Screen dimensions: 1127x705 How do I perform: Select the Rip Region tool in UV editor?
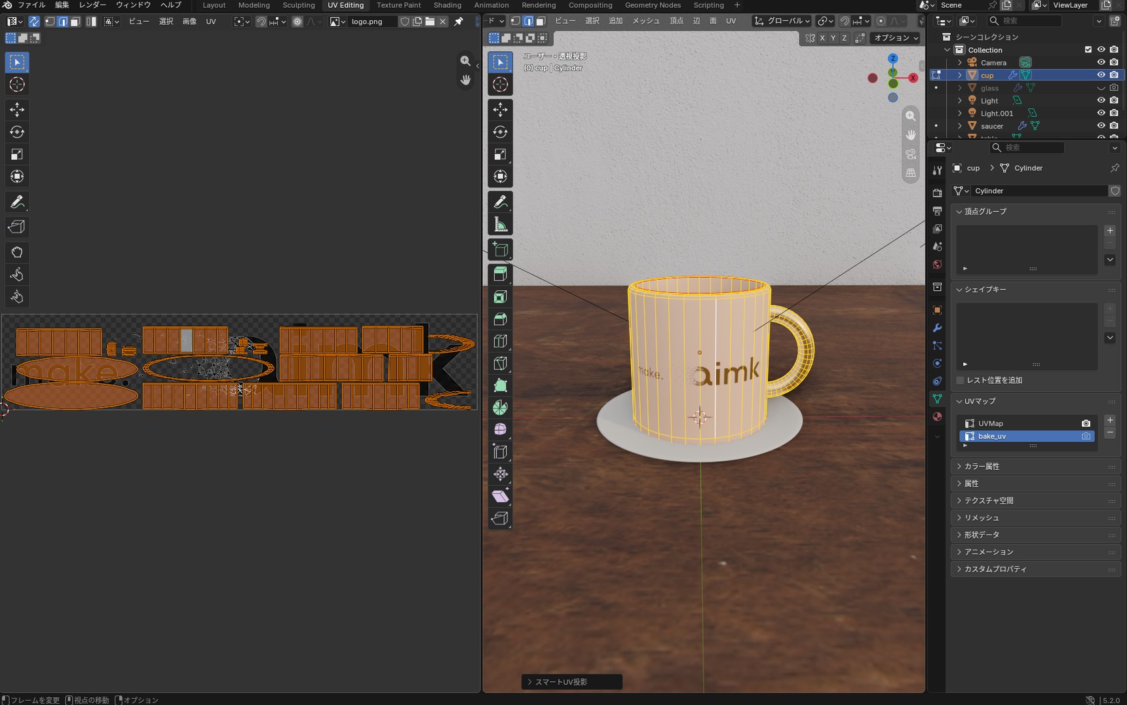[x=17, y=227]
